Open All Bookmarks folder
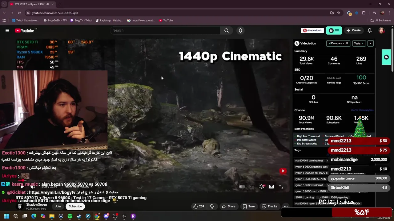The image size is (394, 221). tap(381, 21)
